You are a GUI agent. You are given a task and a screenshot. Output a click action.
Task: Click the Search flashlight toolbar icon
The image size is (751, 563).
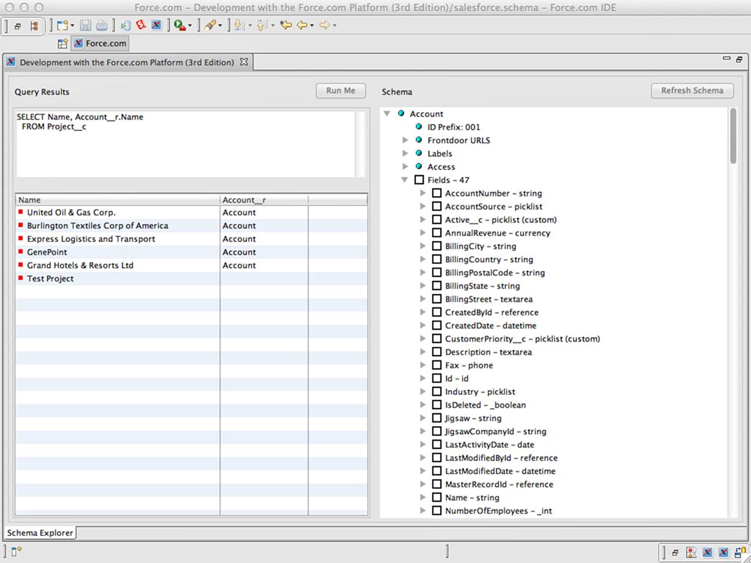click(x=210, y=25)
